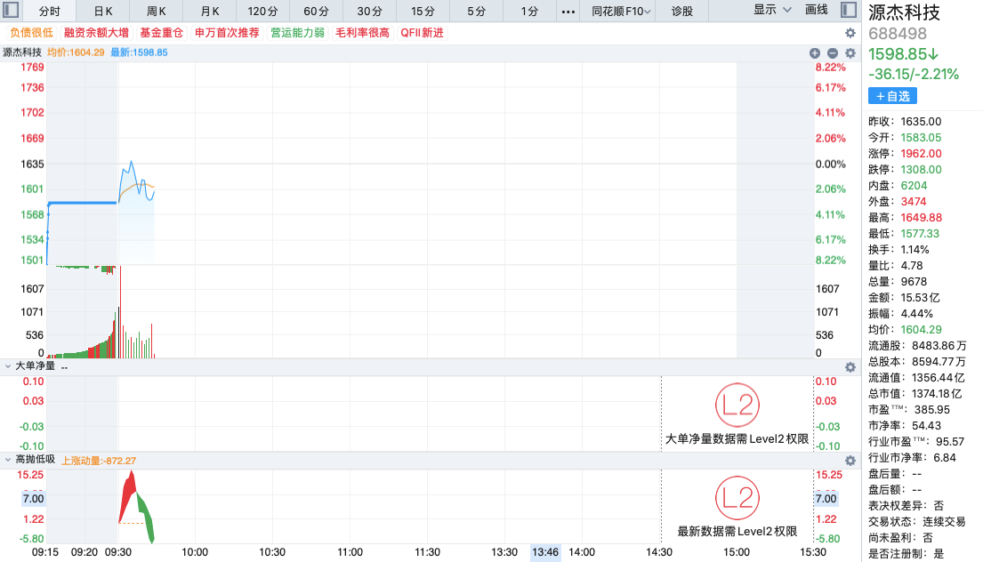This screenshot has width=983, height=562.
Task: Click the 7.00 highlighted axis value at left
Action: point(33,499)
